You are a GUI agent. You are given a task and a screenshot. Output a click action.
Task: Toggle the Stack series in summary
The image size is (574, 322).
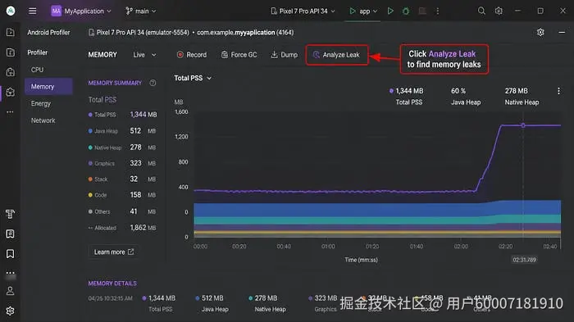tap(122, 179)
